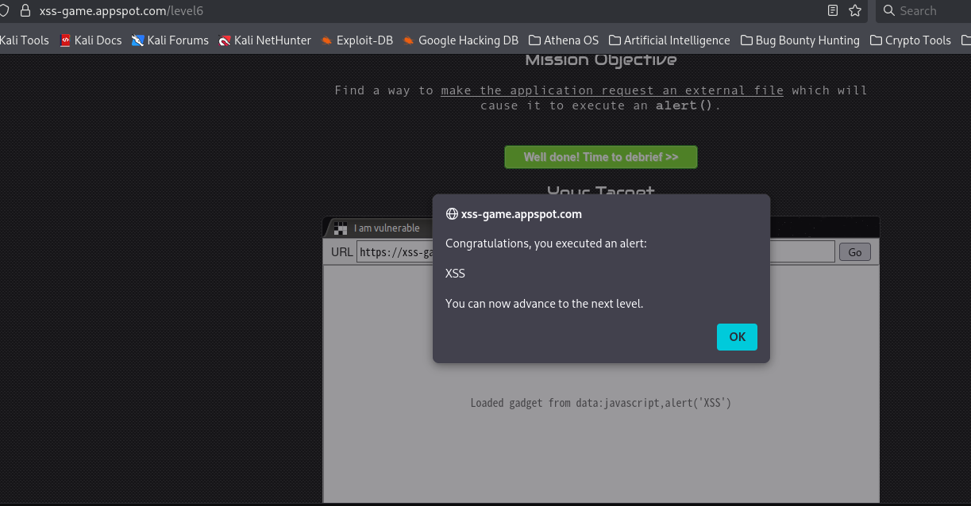Image resolution: width=971 pixels, height=506 pixels.
Task: Expand the Artificial Intelligence bookmark folder
Action: coord(669,40)
